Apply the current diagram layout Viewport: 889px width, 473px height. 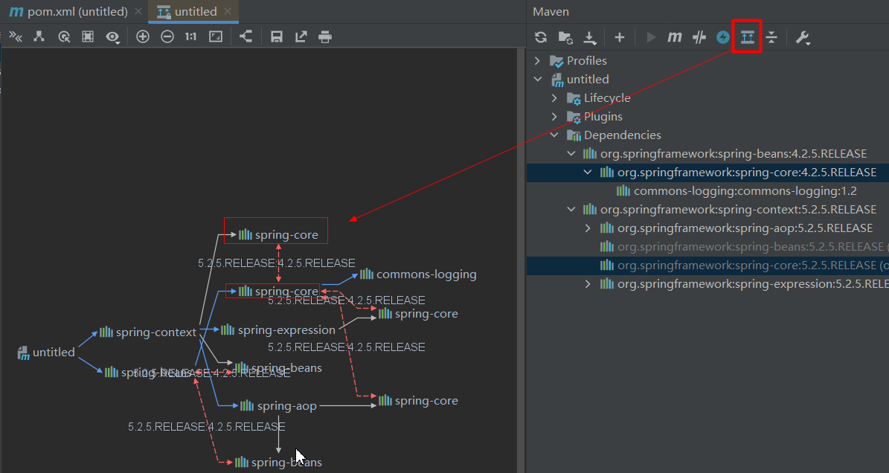[245, 37]
